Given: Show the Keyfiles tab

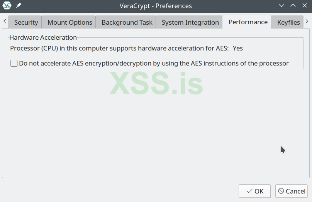Looking at the screenshot, I should tap(288, 22).
